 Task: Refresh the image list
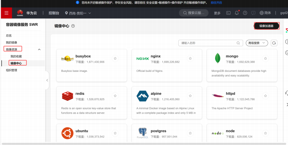274,43
